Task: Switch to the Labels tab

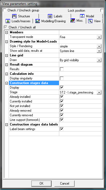Action: pos(55,16)
